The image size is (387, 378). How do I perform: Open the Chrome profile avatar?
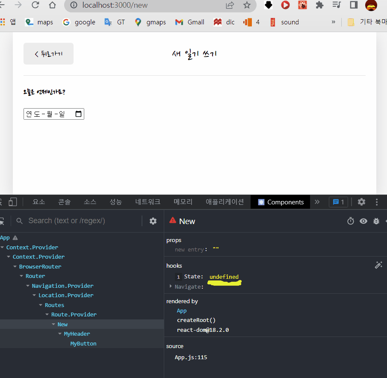(371, 5)
